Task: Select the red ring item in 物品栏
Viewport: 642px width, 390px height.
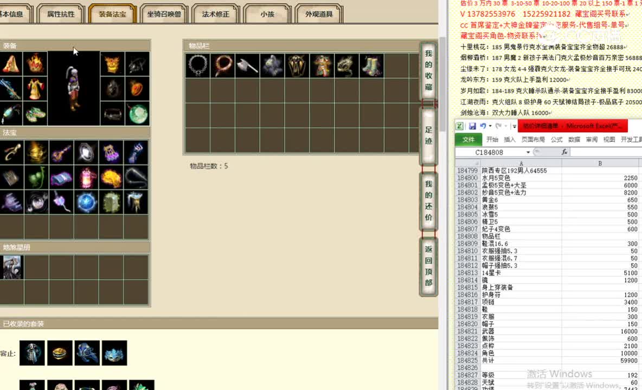Action: pyautogui.click(x=223, y=66)
